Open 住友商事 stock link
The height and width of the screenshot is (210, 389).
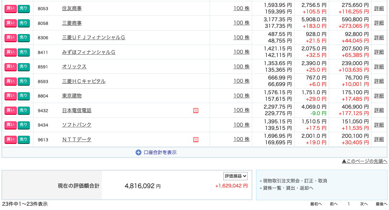[x=72, y=9]
